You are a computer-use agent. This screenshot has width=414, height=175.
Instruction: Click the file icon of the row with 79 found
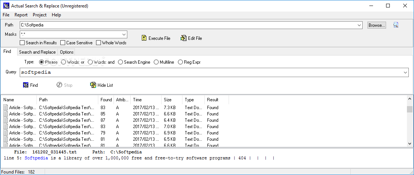click(6, 133)
